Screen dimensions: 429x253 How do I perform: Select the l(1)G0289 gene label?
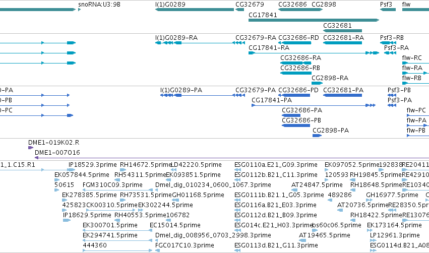[170, 5]
